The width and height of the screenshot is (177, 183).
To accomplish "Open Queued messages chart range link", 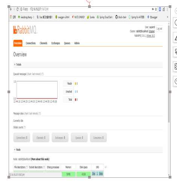I will (34, 74).
